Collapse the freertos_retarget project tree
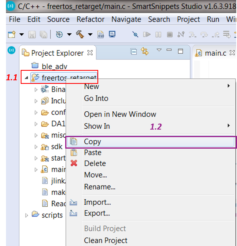 point(26,77)
